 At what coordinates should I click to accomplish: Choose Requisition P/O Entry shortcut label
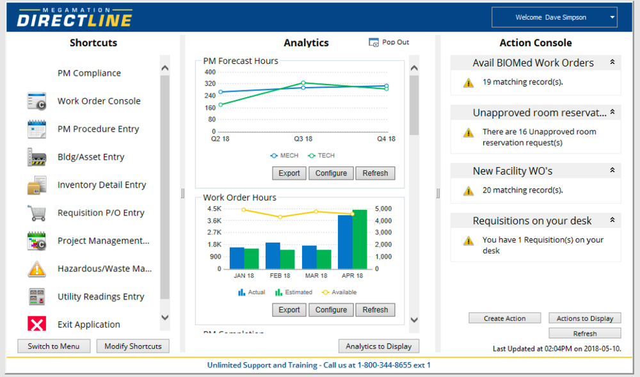click(101, 213)
